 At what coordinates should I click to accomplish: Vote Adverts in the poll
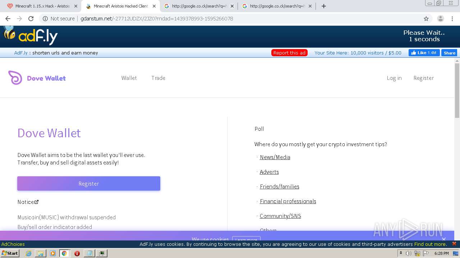point(269,172)
